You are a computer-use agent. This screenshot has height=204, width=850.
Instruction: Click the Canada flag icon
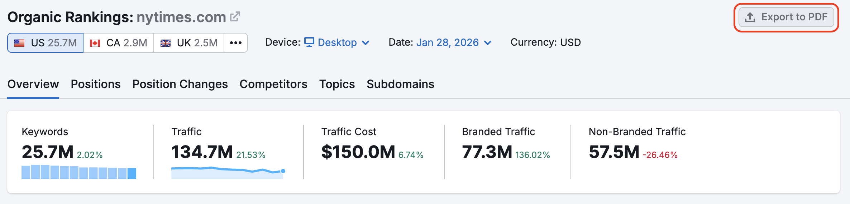(95, 43)
